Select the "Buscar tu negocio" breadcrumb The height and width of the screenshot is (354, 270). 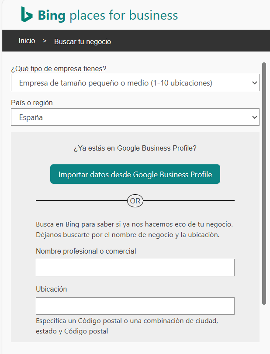click(x=83, y=41)
